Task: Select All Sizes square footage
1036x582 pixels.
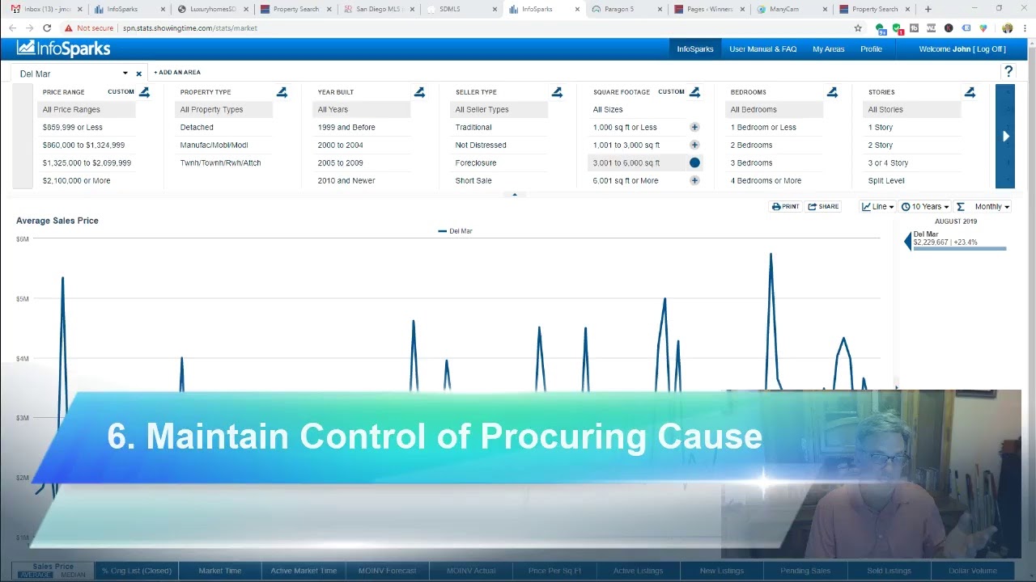Action: point(608,109)
